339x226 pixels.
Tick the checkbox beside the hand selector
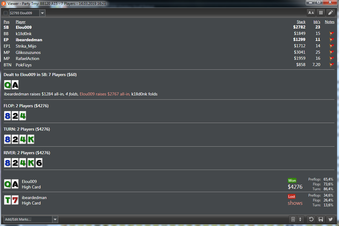pos(6,13)
